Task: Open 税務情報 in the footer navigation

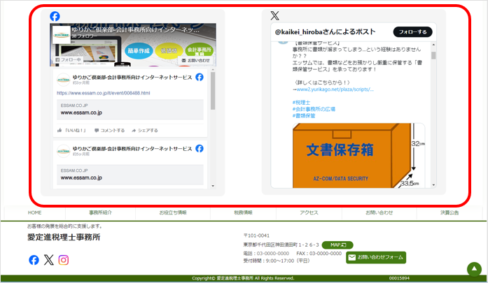Action: [244, 212]
